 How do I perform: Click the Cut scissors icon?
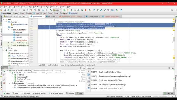coord(24,10)
